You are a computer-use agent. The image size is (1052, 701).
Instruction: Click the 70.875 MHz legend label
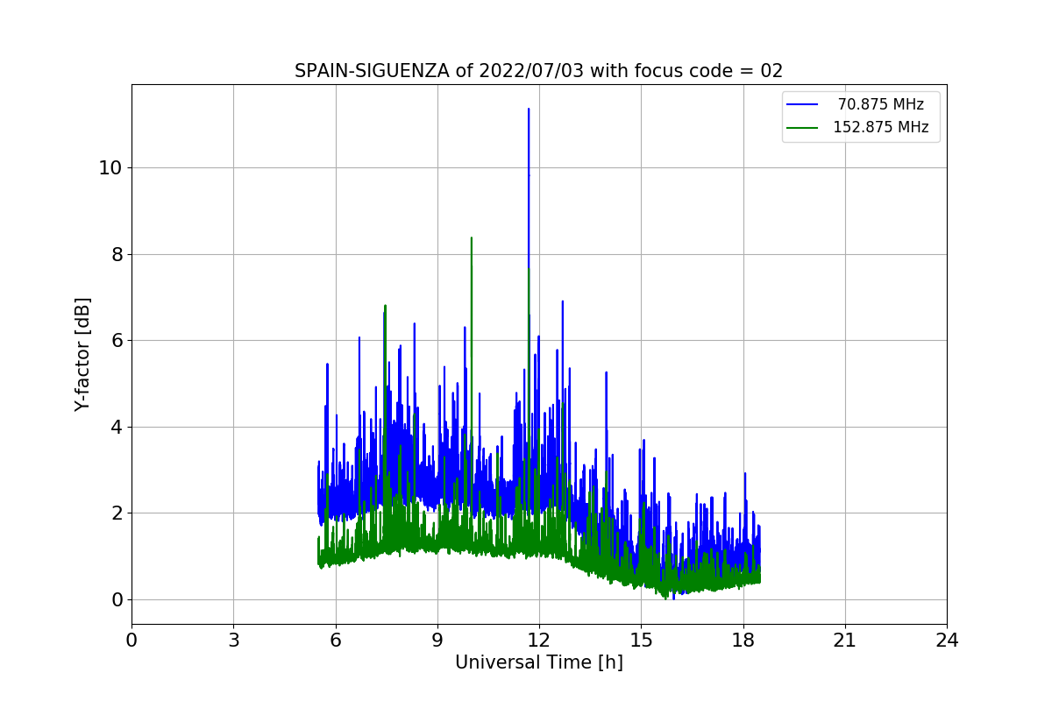point(881,104)
